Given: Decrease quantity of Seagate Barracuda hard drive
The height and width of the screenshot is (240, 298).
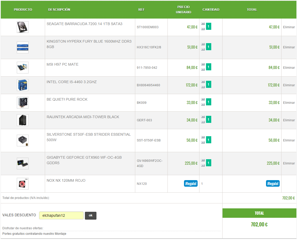Looking at the screenshot, I should coord(203,29).
